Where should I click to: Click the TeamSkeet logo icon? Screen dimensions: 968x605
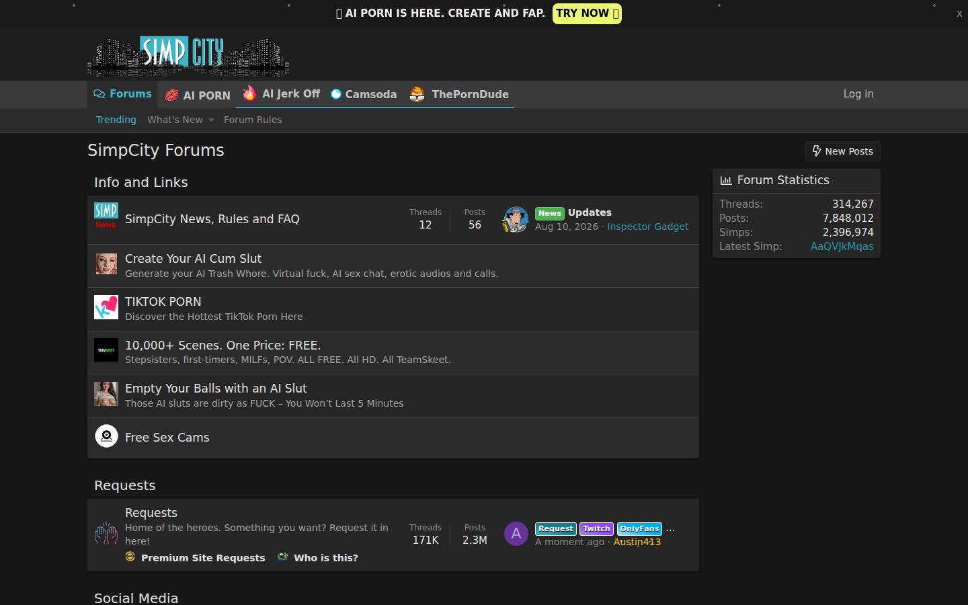tap(106, 350)
